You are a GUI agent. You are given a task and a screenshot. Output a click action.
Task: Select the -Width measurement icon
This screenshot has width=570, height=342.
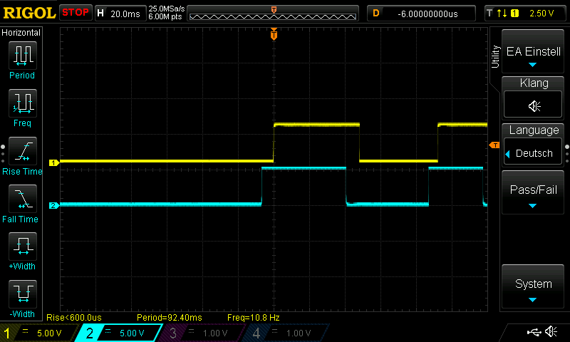(x=23, y=294)
